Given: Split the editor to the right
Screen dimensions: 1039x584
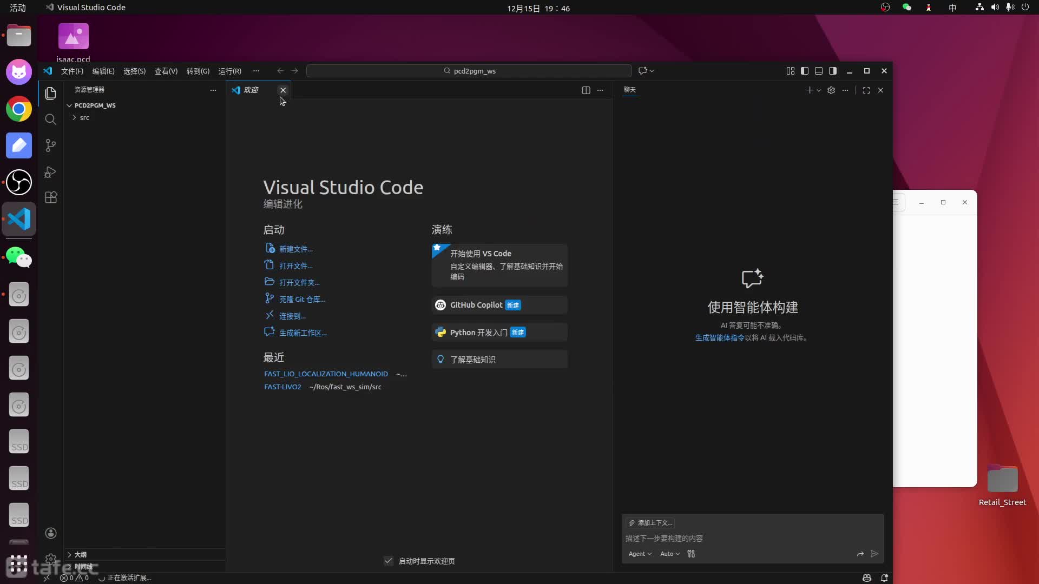Looking at the screenshot, I should click(586, 90).
